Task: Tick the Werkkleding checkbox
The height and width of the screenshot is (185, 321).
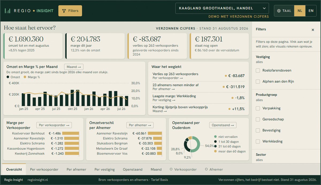Action: coord(258,141)
